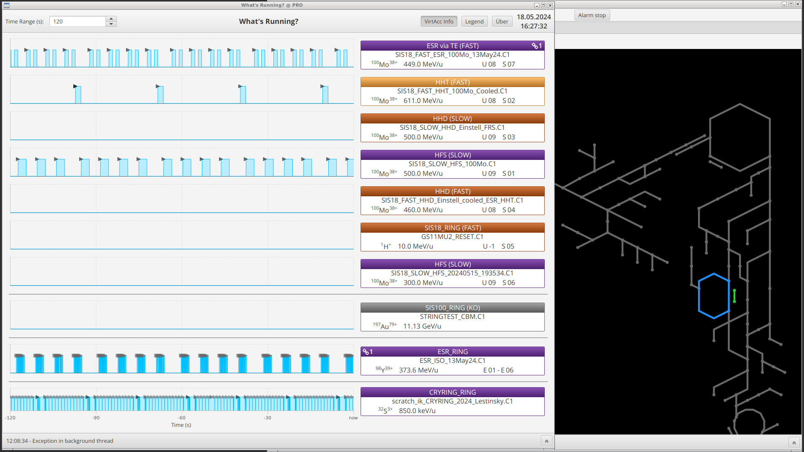The image size is (804, 452).
Task: Click the HHT (FAST) pulse timeline chart
Action: (182, 90)
